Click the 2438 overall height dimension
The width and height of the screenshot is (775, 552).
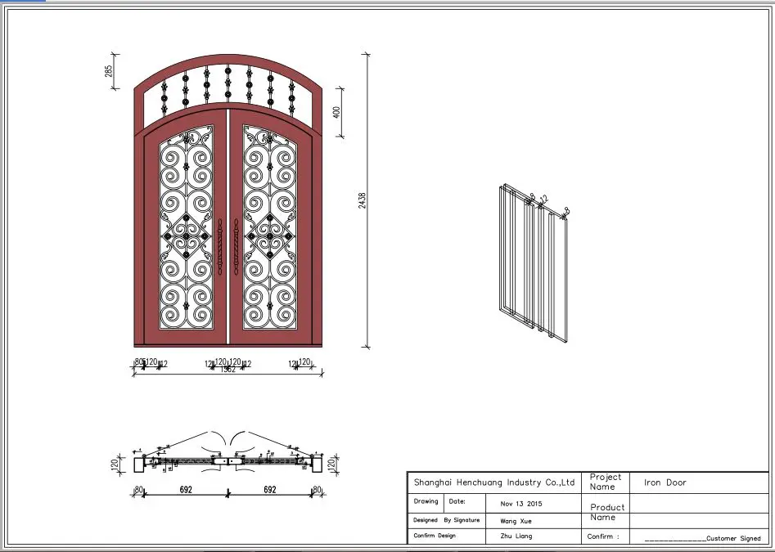(363, 200)
